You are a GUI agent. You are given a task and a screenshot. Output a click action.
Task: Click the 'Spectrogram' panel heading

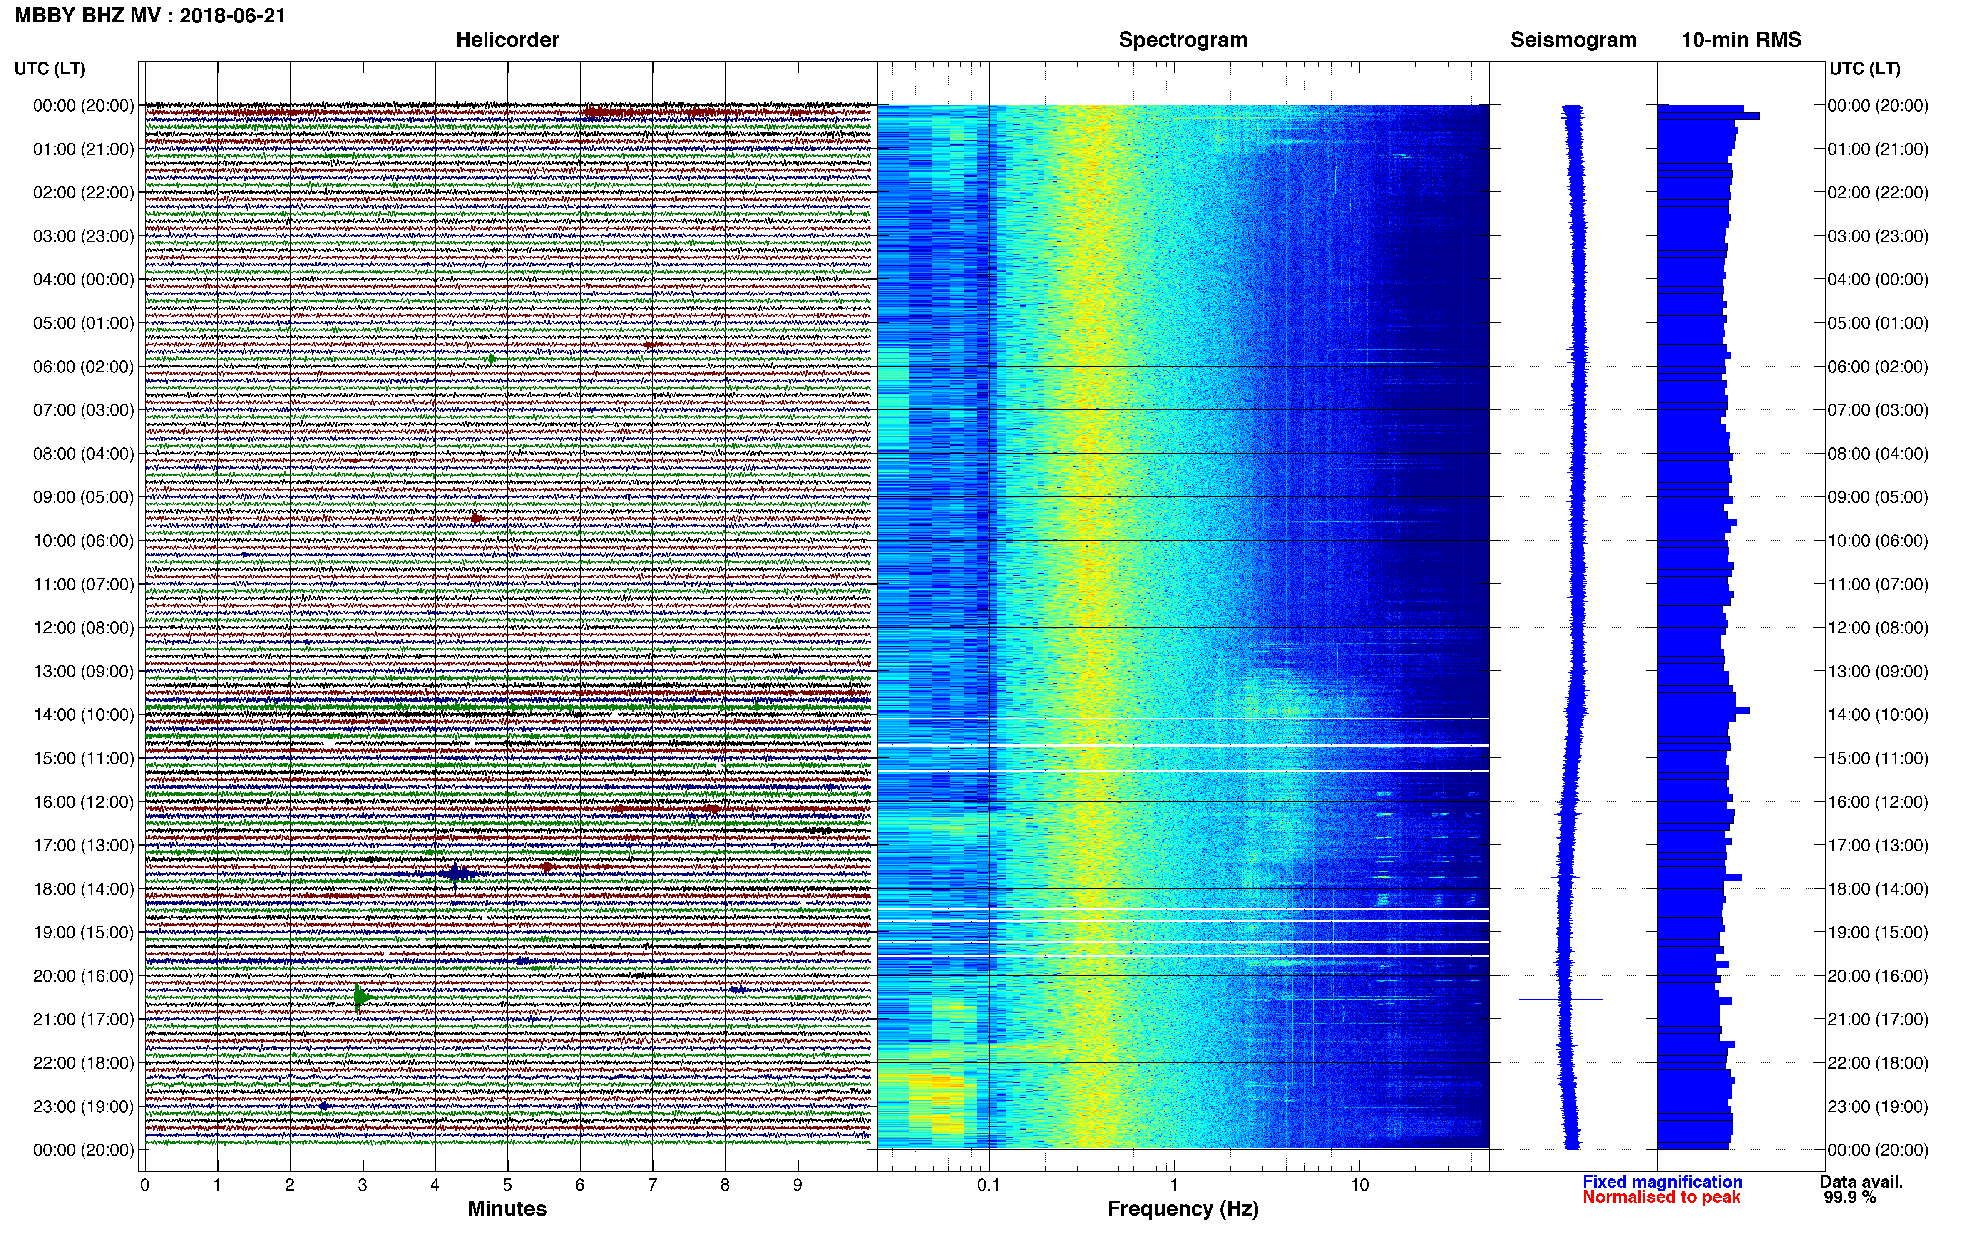[1183, 40]
